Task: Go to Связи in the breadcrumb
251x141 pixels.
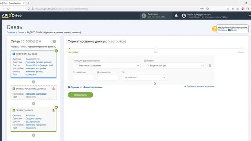Action: (21, 33)
